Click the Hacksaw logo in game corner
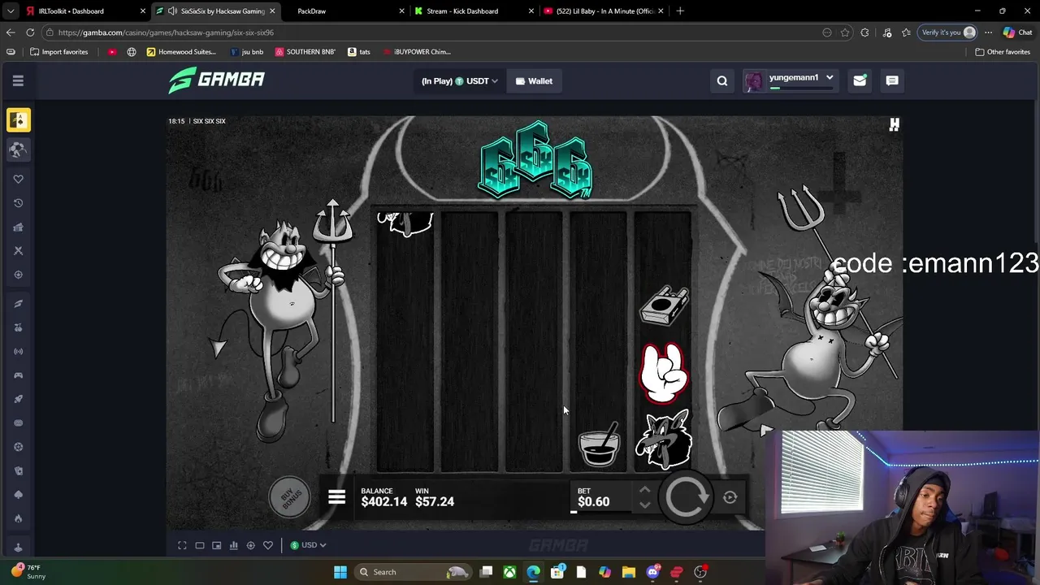This screenshot has height=585, width=1040. pos(894,124)
